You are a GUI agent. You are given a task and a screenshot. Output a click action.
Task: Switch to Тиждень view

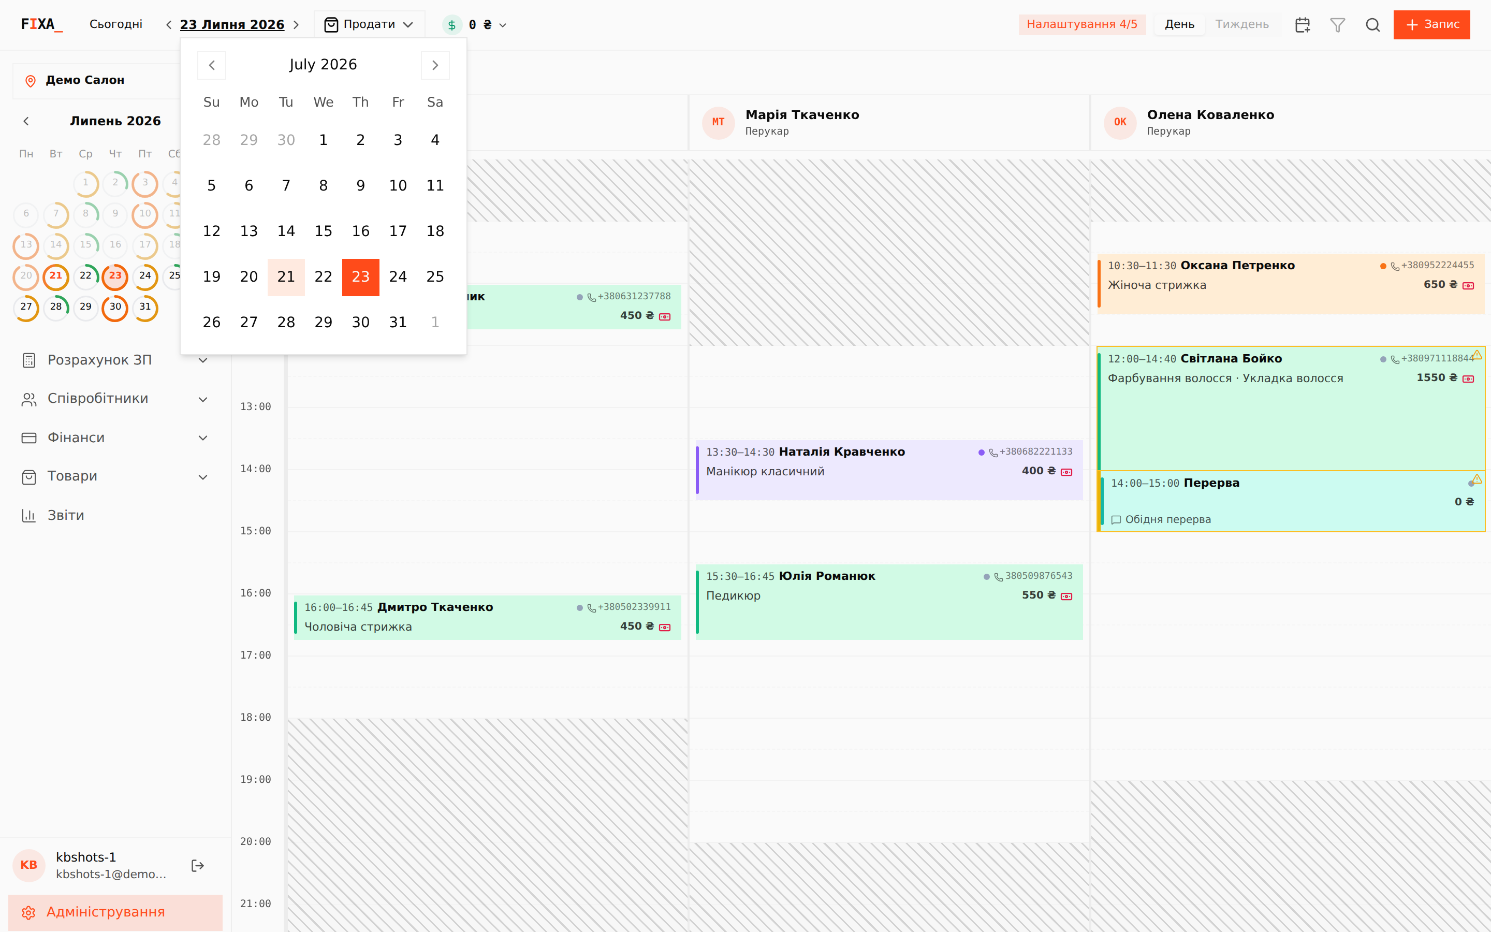1242,25
